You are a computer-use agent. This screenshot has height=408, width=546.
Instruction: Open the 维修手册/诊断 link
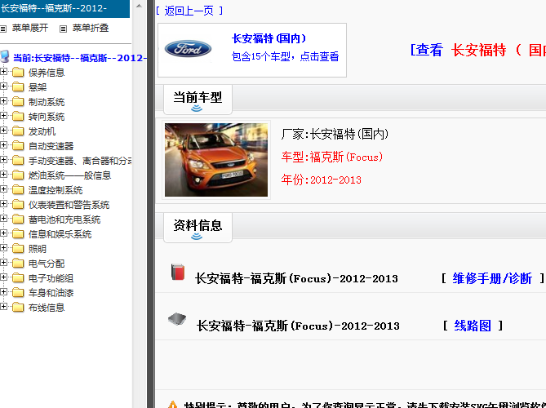click(492, 278)
